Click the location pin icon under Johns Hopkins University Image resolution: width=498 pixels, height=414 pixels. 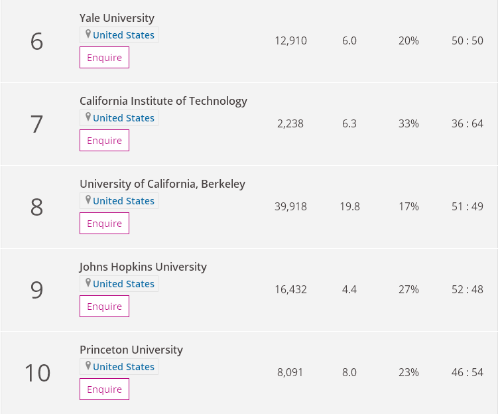click(88, 283)
